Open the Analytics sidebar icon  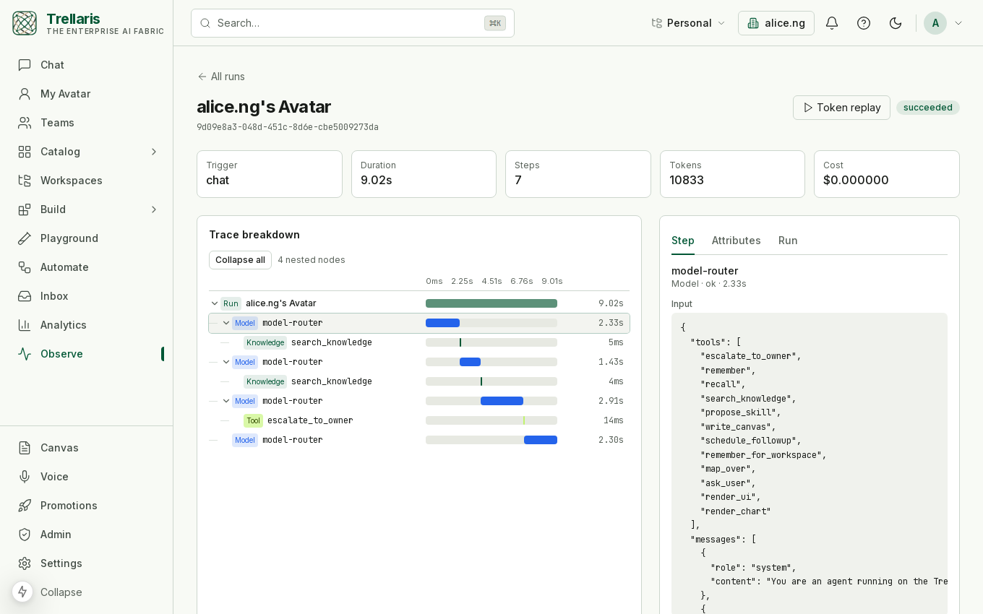point(25,325)
